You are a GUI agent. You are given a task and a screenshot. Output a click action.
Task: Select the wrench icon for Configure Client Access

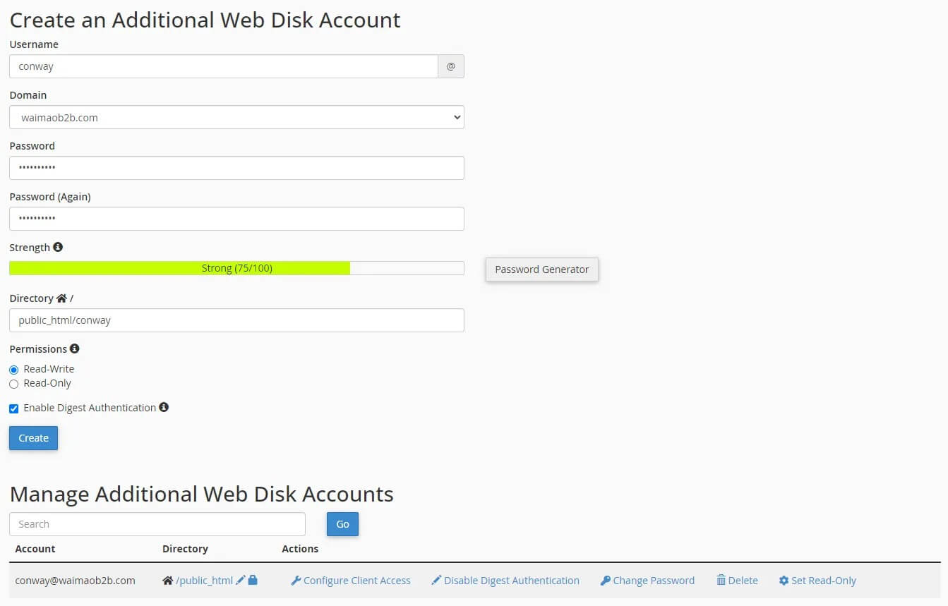click(296, 580)
